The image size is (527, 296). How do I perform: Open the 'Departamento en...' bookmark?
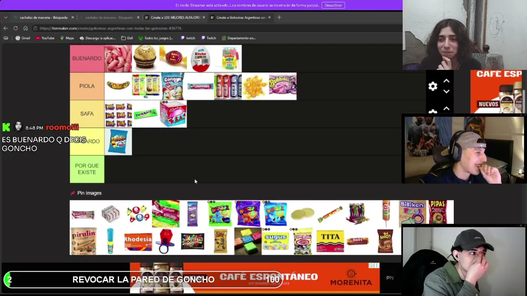pos(238,38)
